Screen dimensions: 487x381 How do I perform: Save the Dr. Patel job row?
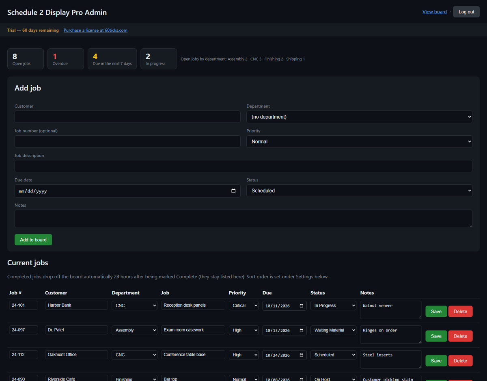click(x=436, y=336)
